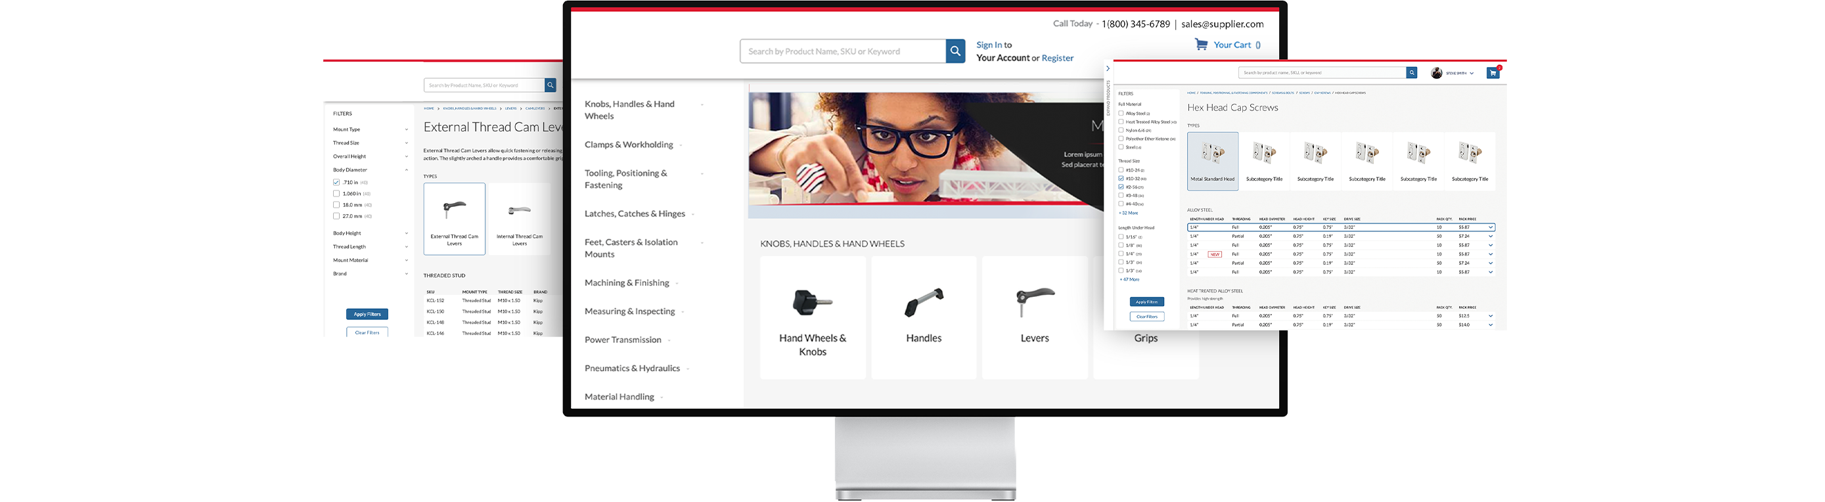This screenshot has width=1825, height=502.
Task: Open the Clamps & Workholding menu
Action: click(633, 145)
